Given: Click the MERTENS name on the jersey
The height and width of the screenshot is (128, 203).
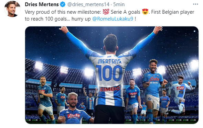Looking at the screenshot, I should click(x=109, y=61).
